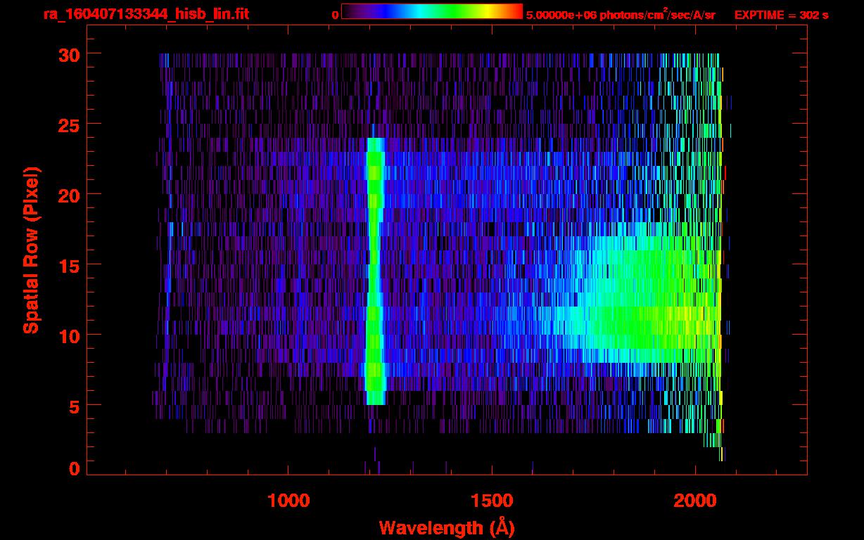Screen dimensions: 864x540
Task: Click the red end of the color bar
Action: [515, 11]
